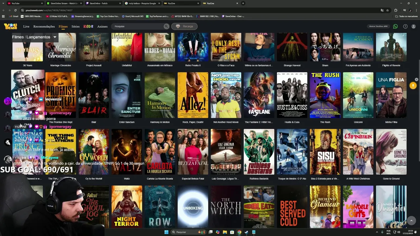Viewport: 420px width, 236px height.
Task: Reload the page
Action: (15, 10)
